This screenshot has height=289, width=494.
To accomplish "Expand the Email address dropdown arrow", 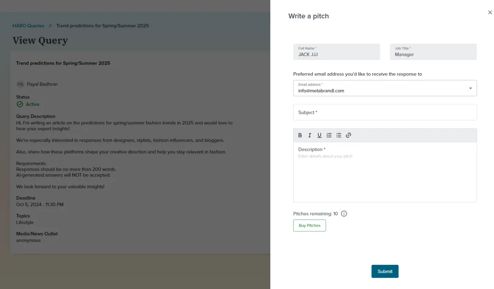I will pos(470,88).
